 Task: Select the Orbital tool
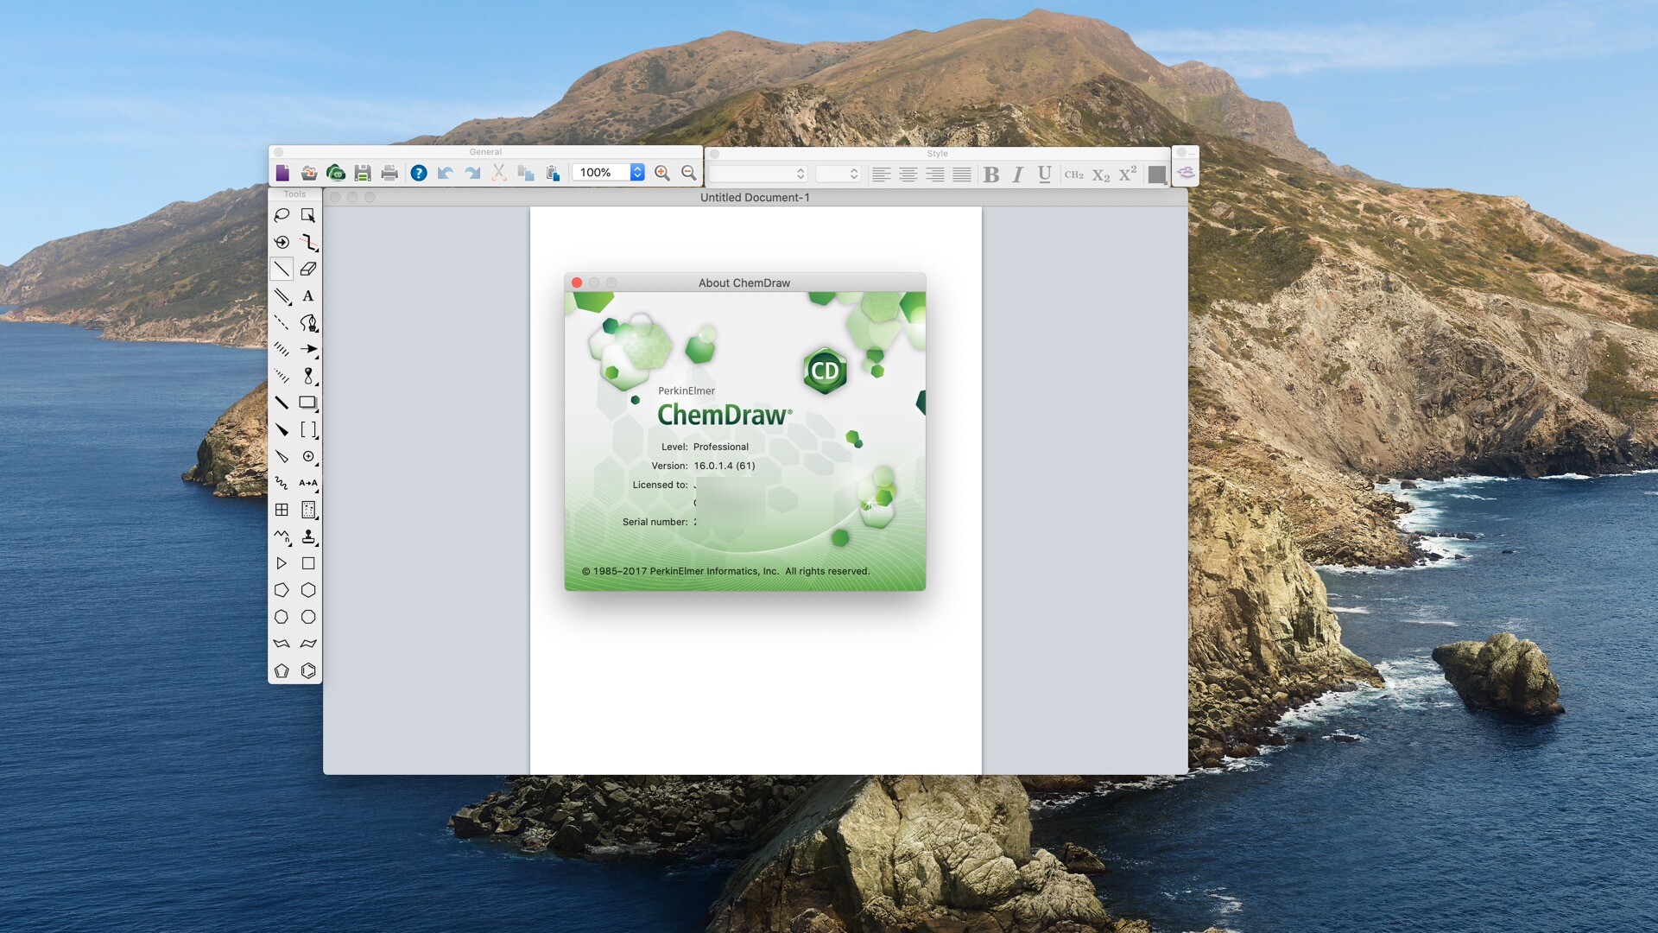tap(308, 376)
